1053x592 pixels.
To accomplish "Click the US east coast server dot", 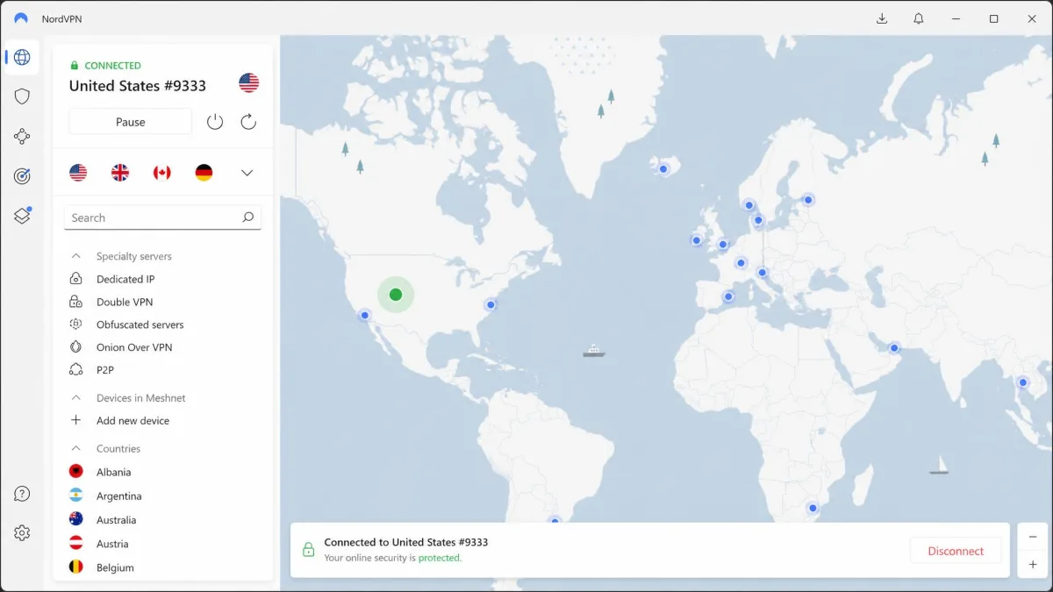I will click(491, 305).
